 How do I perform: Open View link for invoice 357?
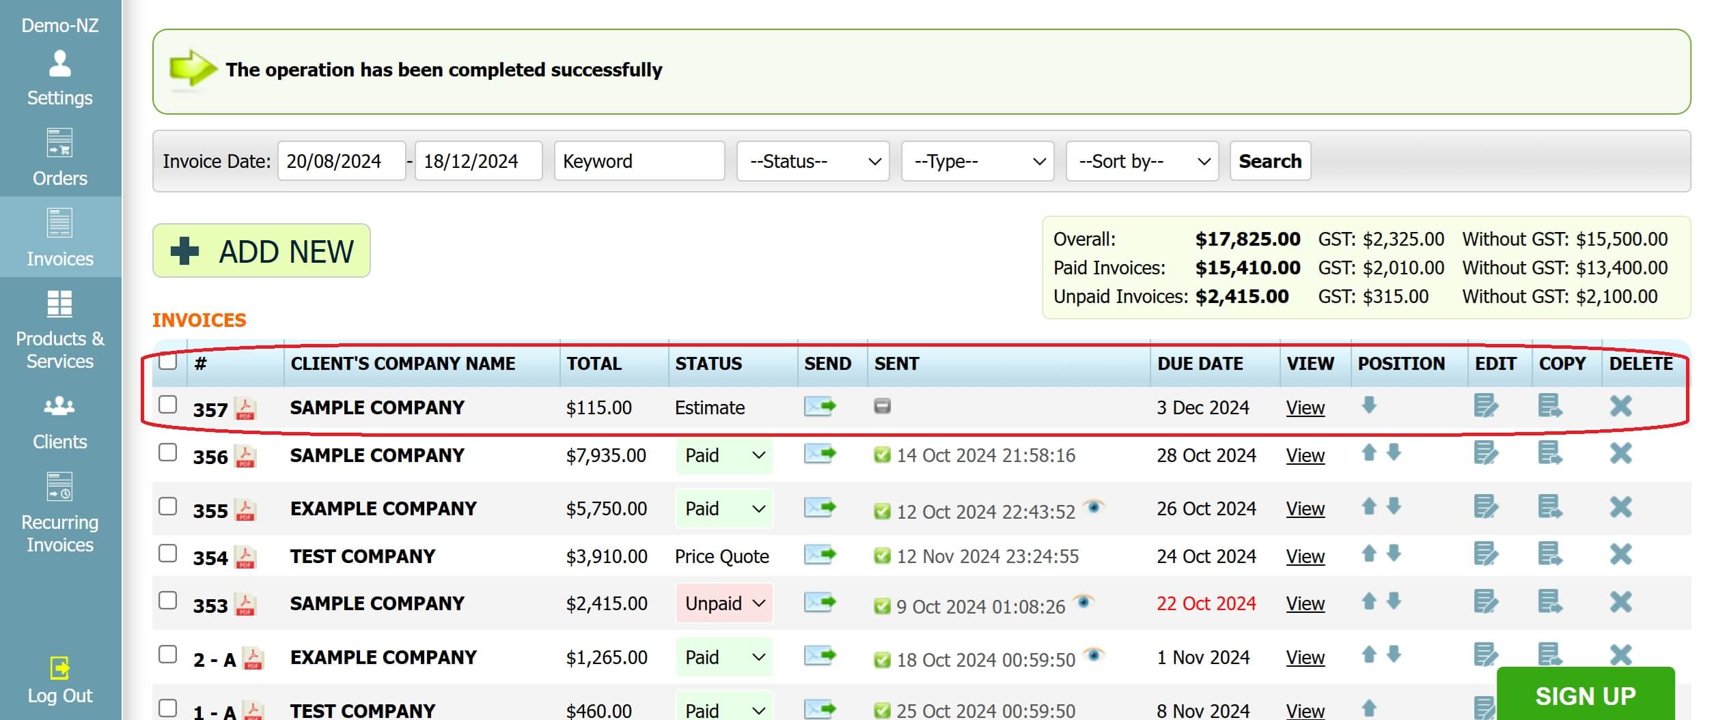1305,408
